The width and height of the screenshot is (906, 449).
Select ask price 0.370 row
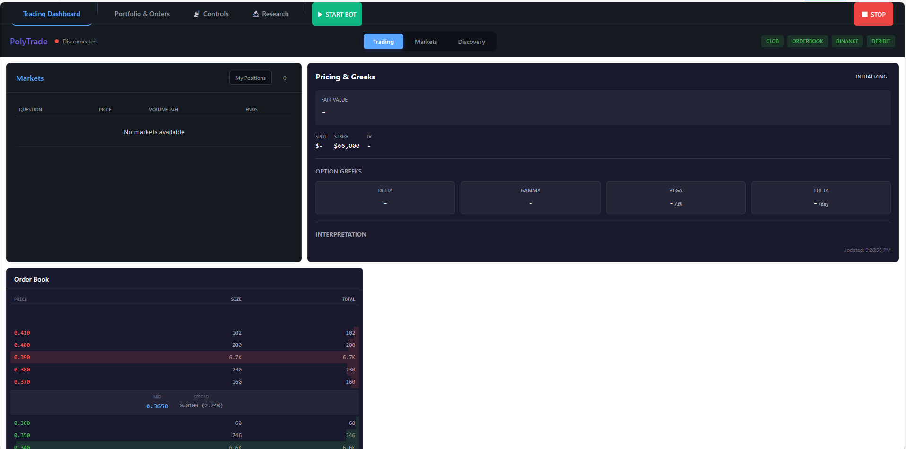[x=184, y=382]
